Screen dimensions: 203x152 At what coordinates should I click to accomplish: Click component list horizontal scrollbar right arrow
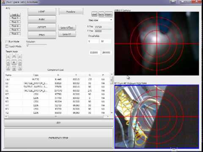(108, 117)
